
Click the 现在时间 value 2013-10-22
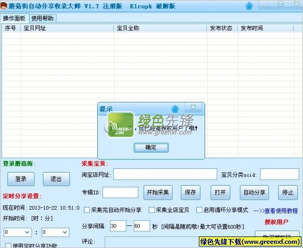[x=43, y=208]
